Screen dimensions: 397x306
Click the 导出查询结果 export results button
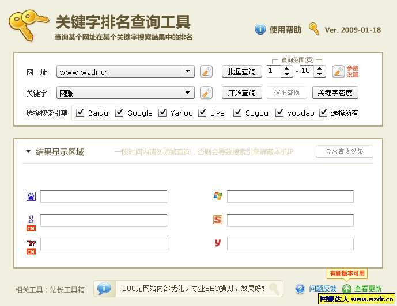345,151
